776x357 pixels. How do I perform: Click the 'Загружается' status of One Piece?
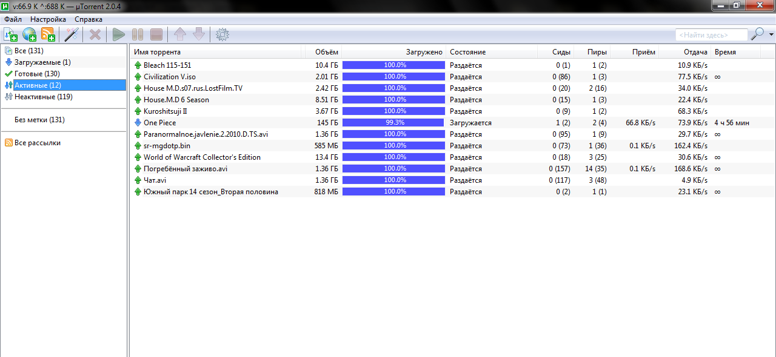pyautogui.click(x=470, y=122)
